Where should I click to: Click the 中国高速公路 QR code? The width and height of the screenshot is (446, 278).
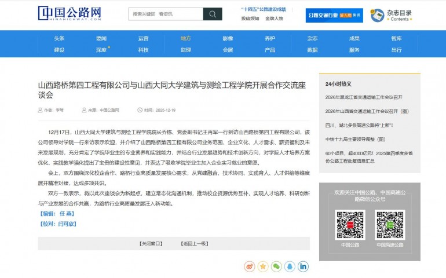tap(389, 224)
